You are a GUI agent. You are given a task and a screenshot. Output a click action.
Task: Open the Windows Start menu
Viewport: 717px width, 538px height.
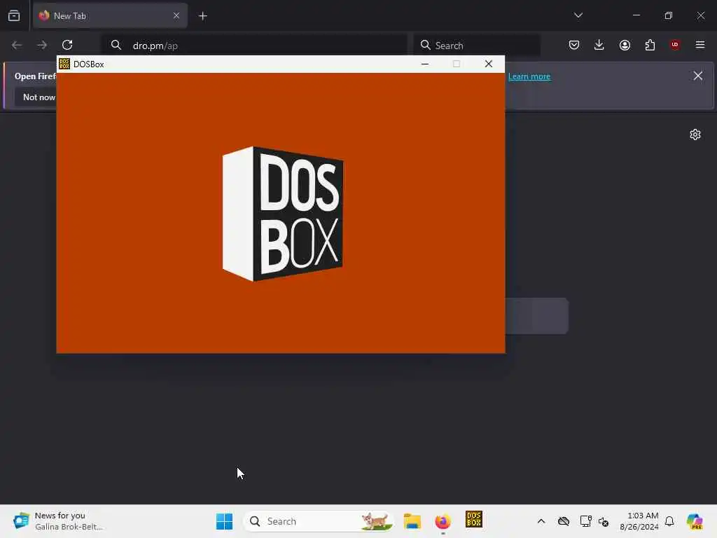(224, 521)
